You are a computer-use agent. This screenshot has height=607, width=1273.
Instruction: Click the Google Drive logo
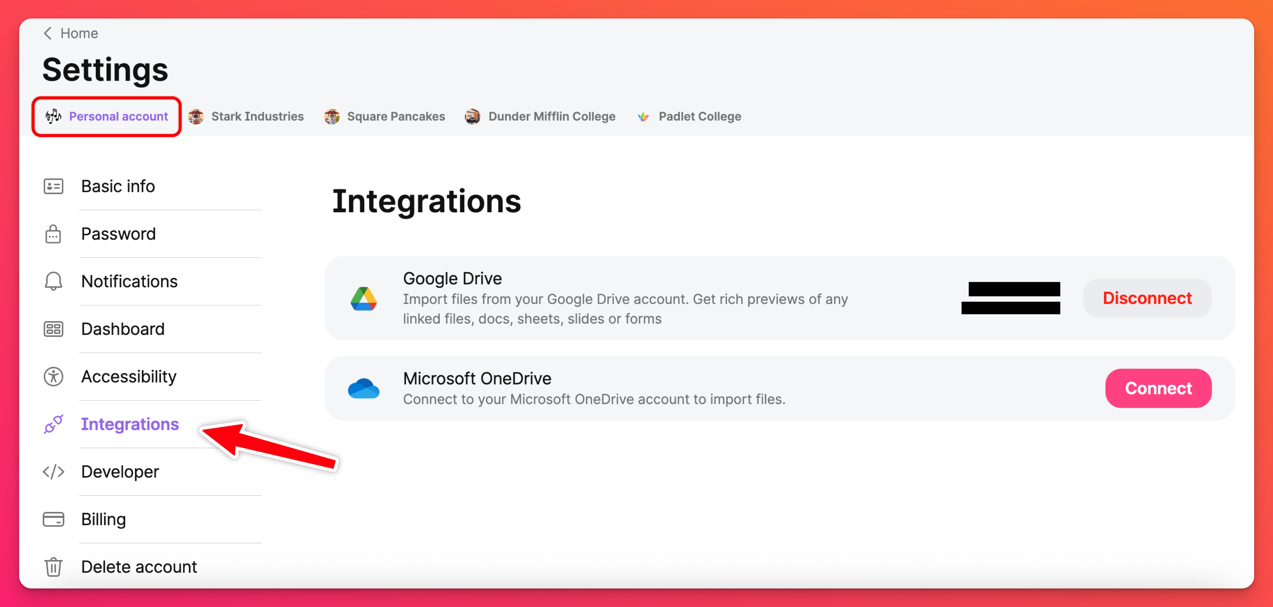click(x=363, y=298)
